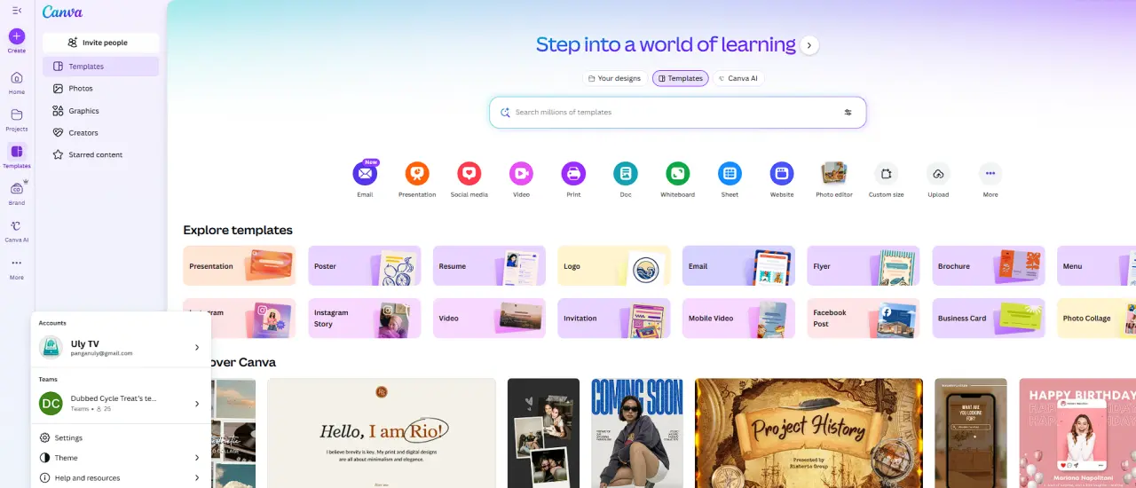Open the Photo editor icon

coord(833,173)
